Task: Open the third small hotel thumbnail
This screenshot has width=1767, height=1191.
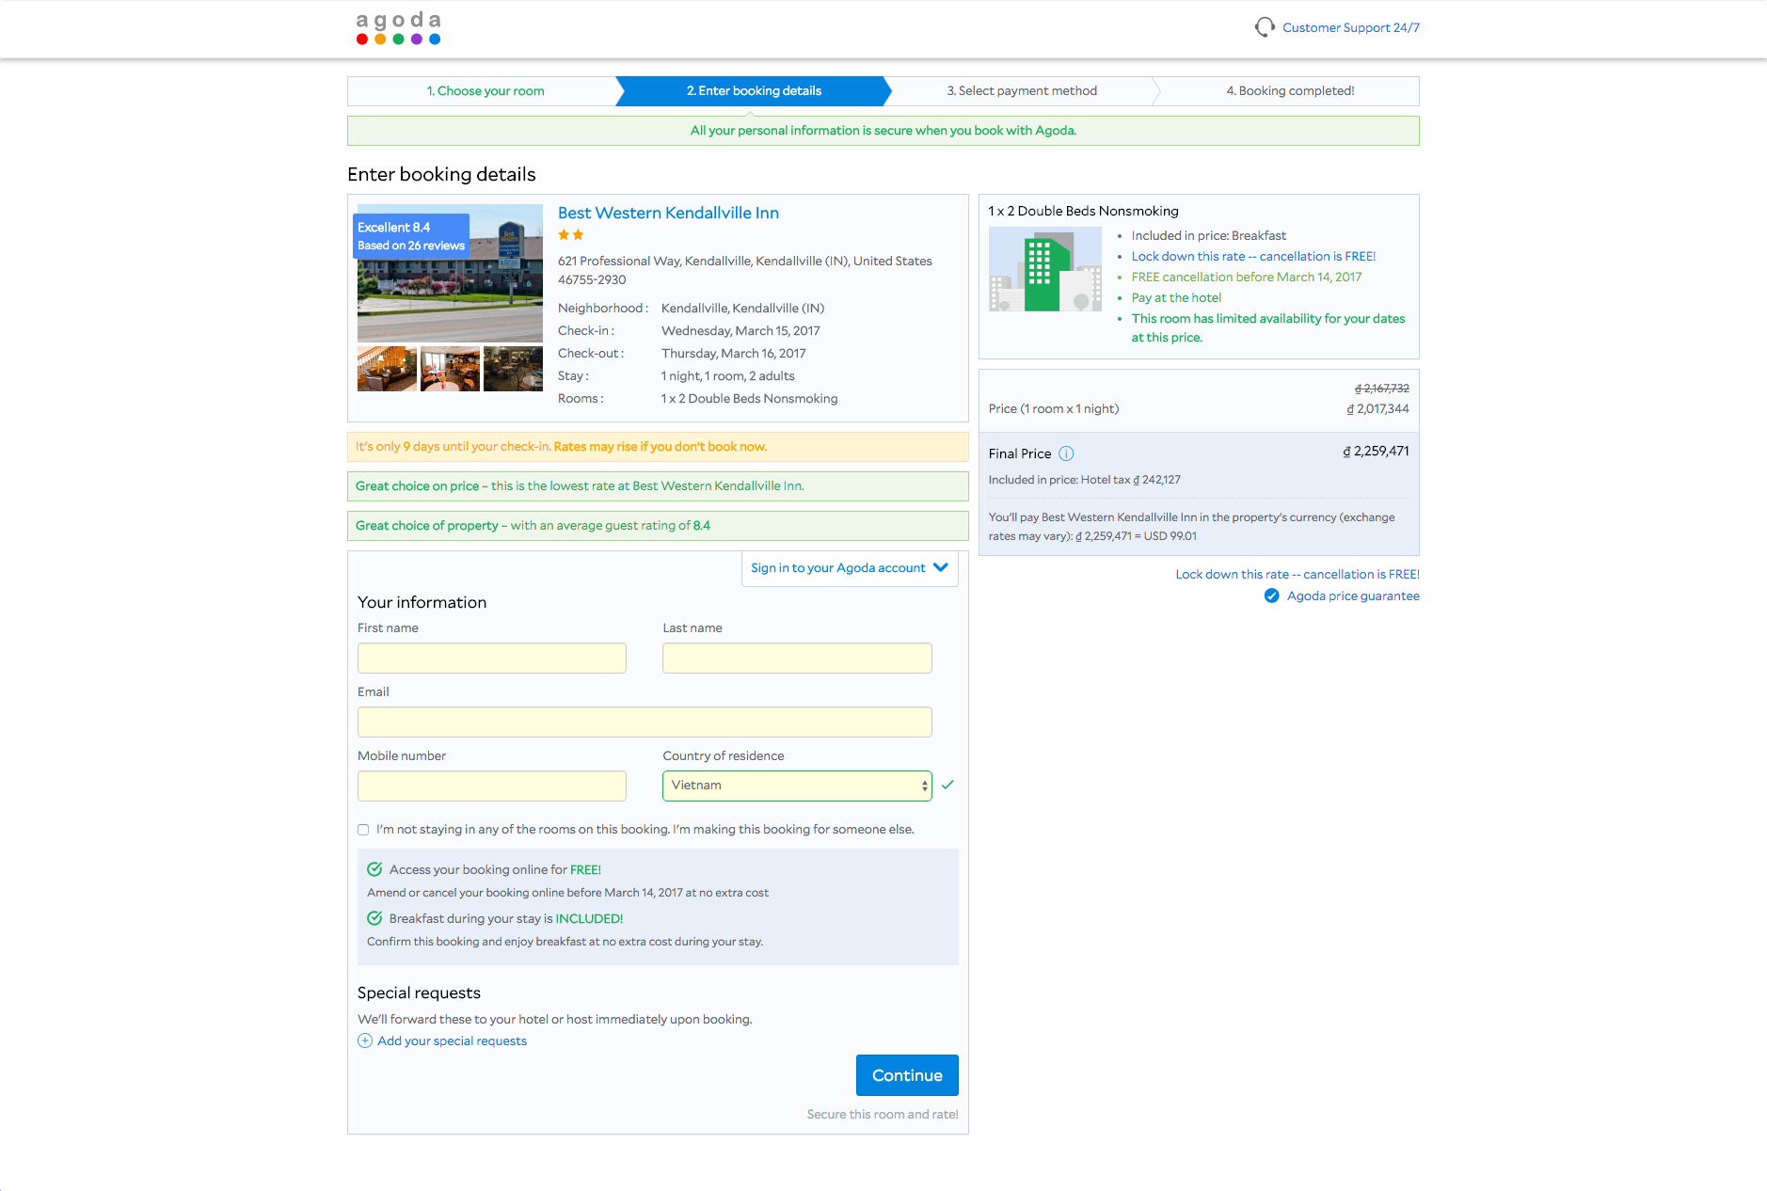Action: [513, 369]
